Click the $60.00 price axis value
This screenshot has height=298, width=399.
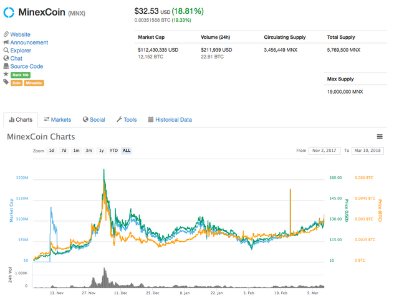click(335, 177)
